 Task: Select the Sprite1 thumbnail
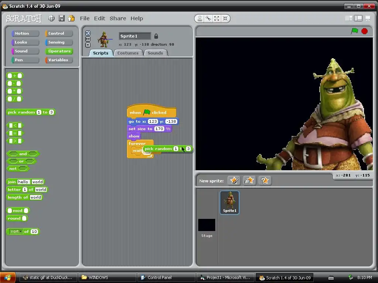230,202
